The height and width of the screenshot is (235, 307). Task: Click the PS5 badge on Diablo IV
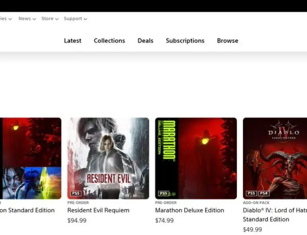coord(251,193)
